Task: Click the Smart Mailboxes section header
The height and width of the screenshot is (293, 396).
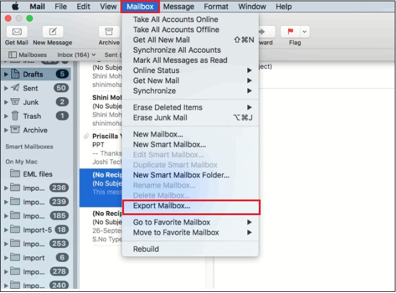Action: (x=29, y=146)
